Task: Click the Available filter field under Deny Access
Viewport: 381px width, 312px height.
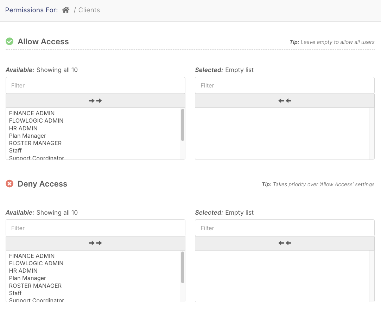Action: (x=95, y=228)
